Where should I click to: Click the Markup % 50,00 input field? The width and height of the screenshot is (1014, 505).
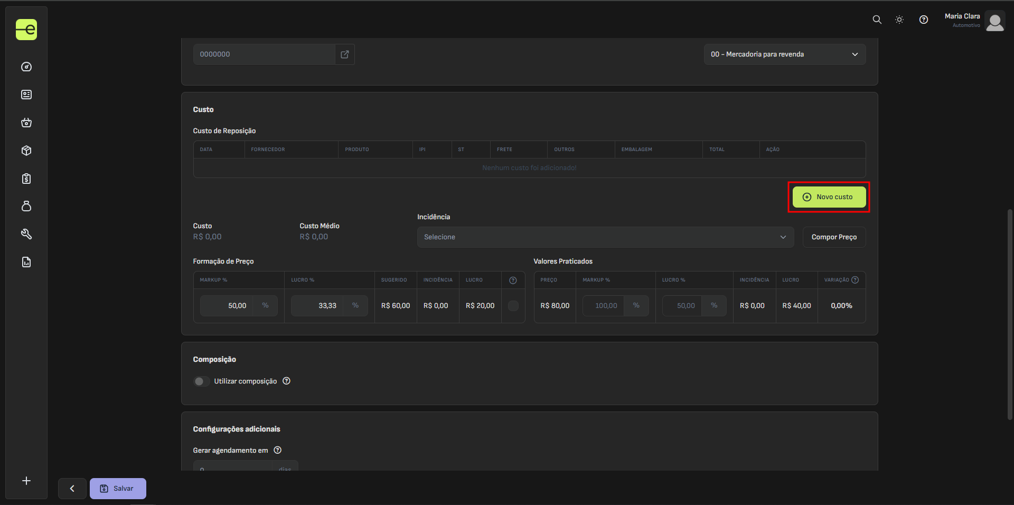[x=227, y=306]
